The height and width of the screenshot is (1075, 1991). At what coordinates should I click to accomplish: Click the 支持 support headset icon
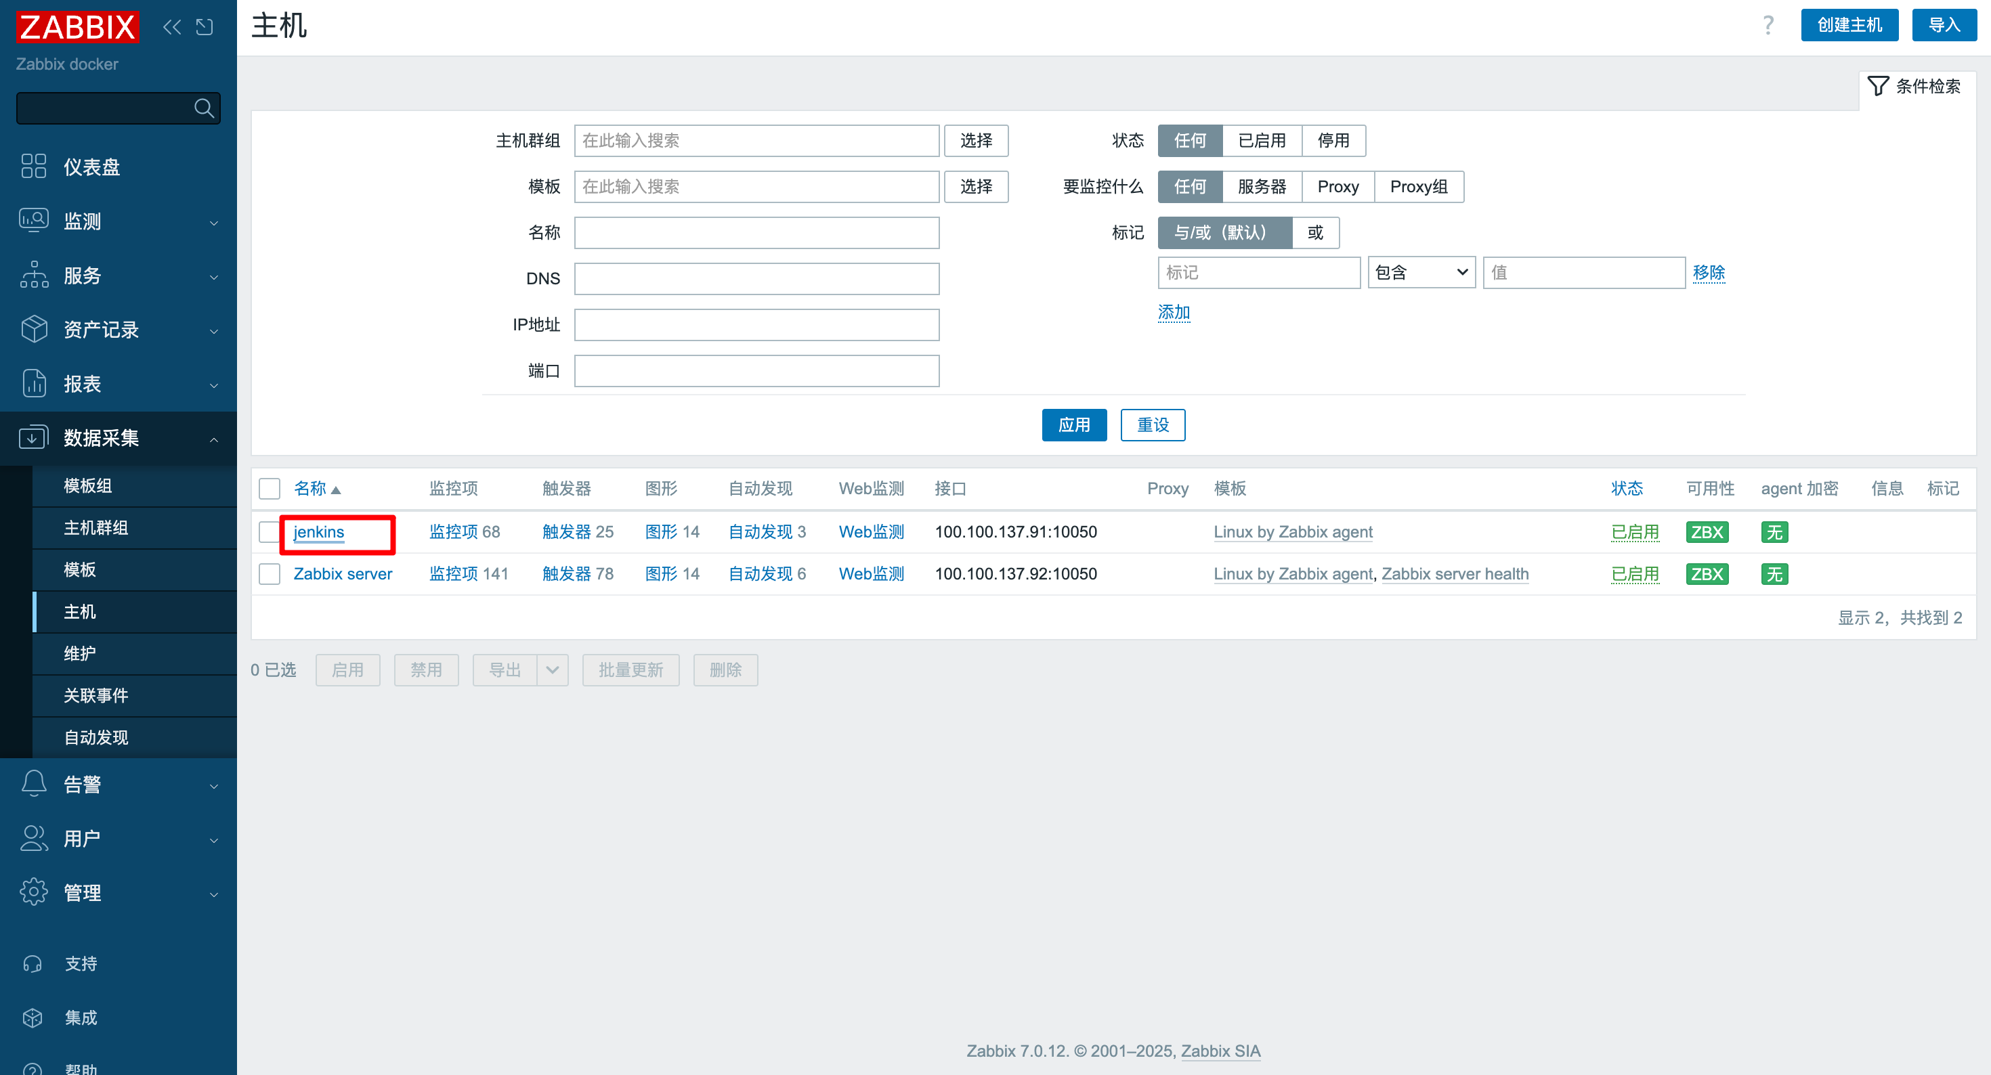pyautogui.click(x=33, y=964)
